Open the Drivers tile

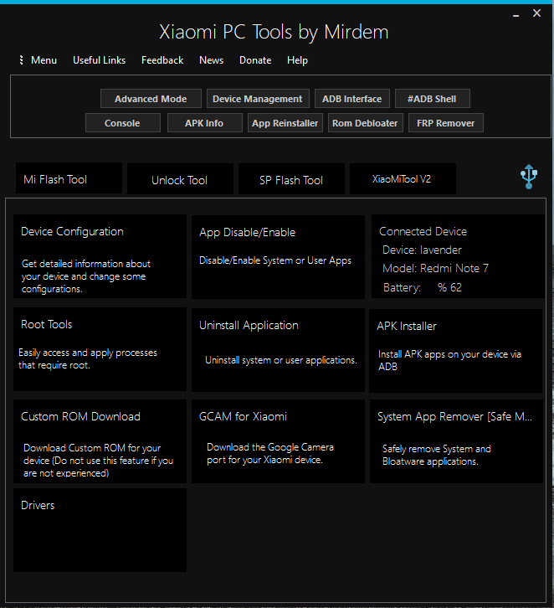(100, 530)
